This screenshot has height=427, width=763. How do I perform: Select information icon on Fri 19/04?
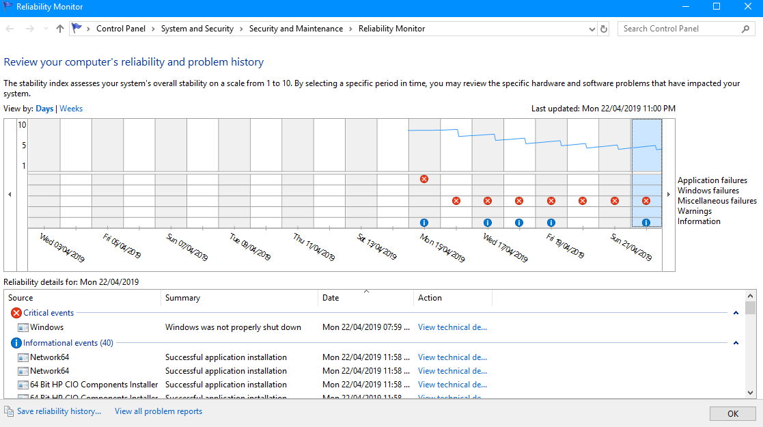click(x=551, y=223)
